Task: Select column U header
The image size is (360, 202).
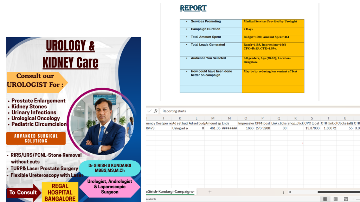Action: click(x=345, y=118)
